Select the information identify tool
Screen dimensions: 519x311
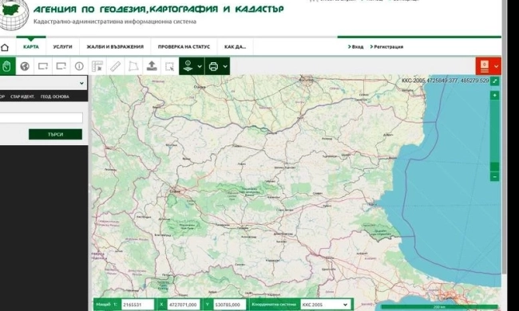[x=79, y=66]
